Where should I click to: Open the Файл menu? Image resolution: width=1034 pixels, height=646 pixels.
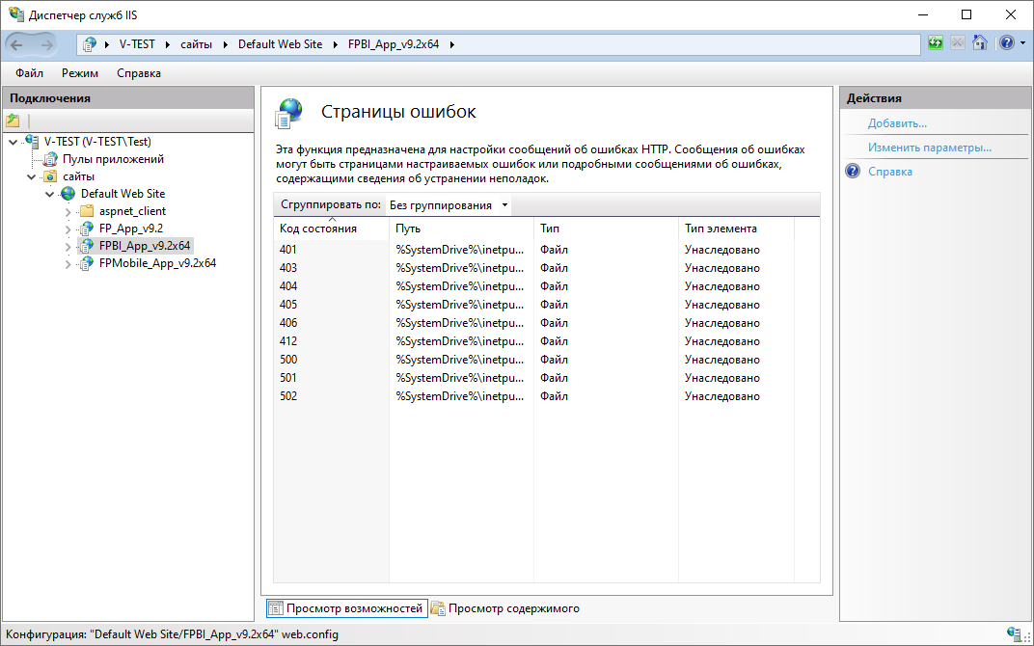29,73
